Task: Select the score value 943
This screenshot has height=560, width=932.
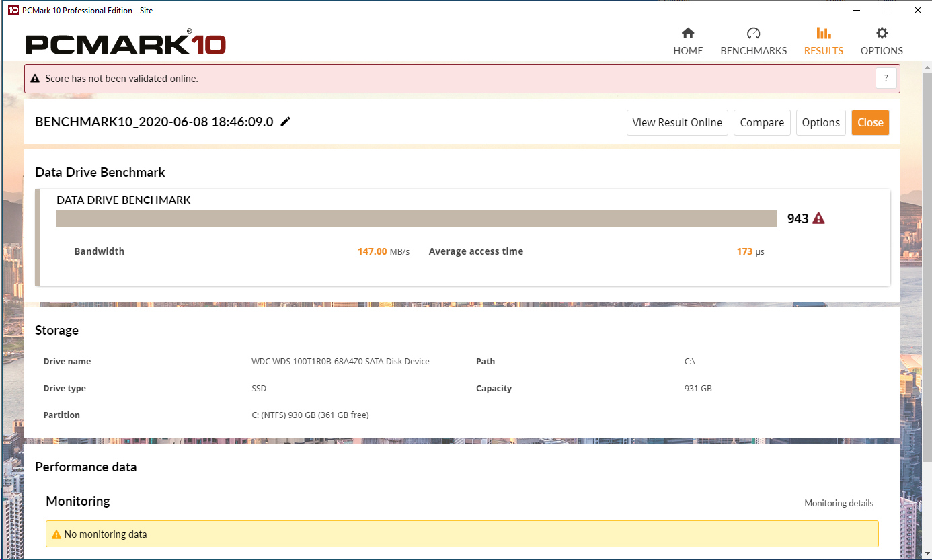Action: click(x=798, y=218)
